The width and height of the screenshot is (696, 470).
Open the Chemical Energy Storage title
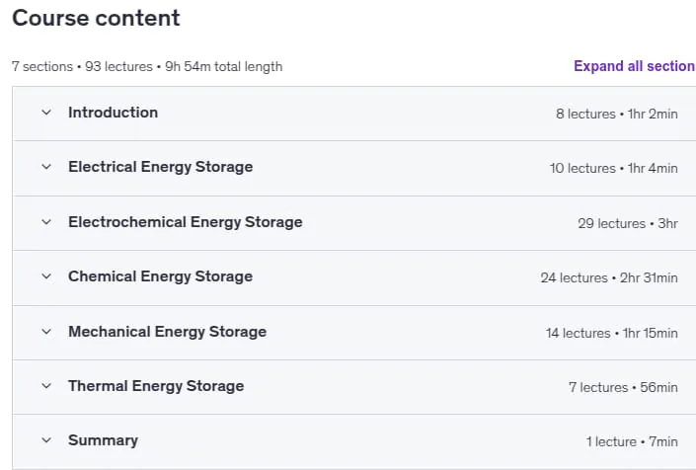pos(161,276)
